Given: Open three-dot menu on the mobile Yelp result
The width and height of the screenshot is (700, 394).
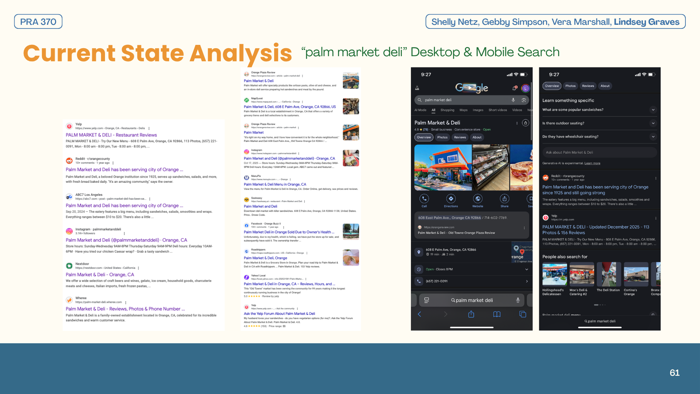Looking at the screenshot, I should point(656,218).
